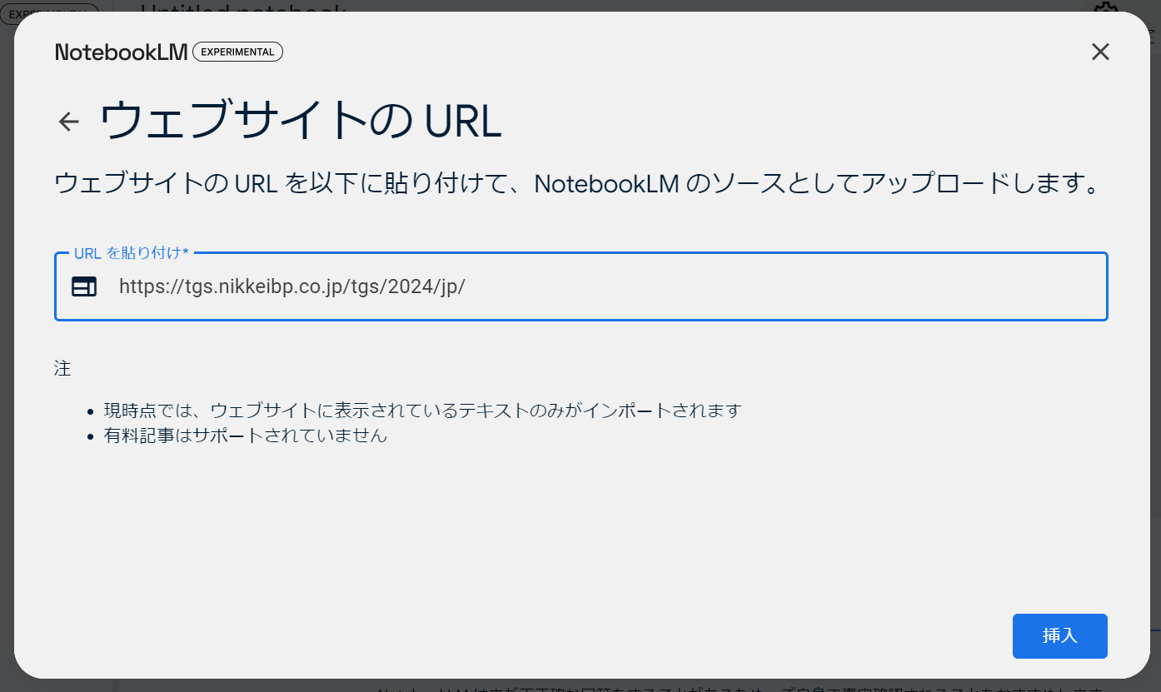1161x692 pixels.
Task: Click the NotebookLM logo text
Action: 122,52
